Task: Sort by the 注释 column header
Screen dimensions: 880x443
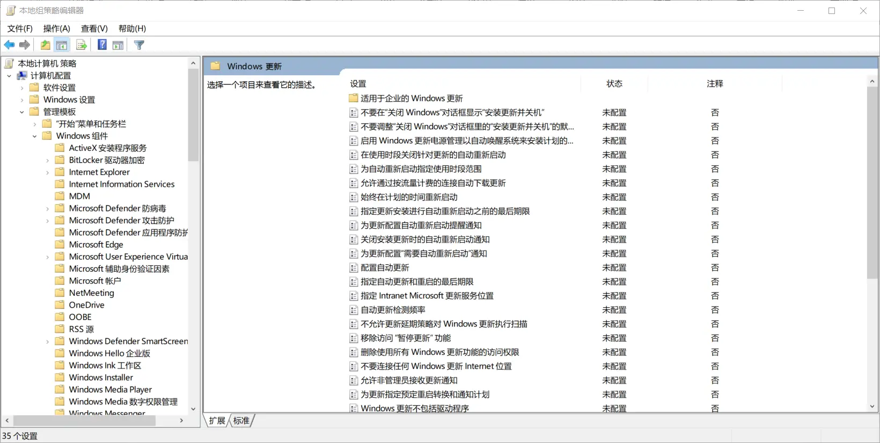Action: (x=715, y=84)
